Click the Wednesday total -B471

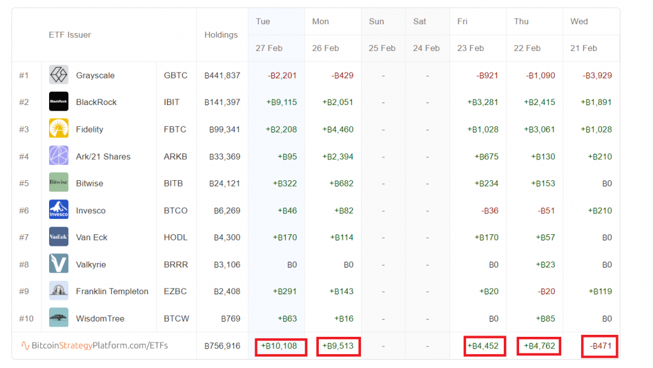pos(601,346)
